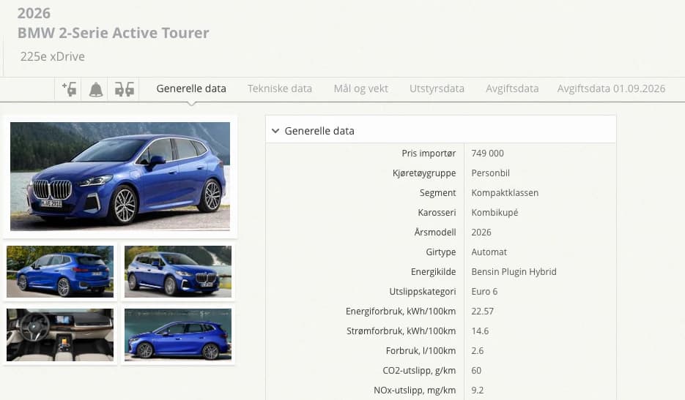Open the Generelle data tab
This screenshot has height=400, width=685.
[191, 88]
